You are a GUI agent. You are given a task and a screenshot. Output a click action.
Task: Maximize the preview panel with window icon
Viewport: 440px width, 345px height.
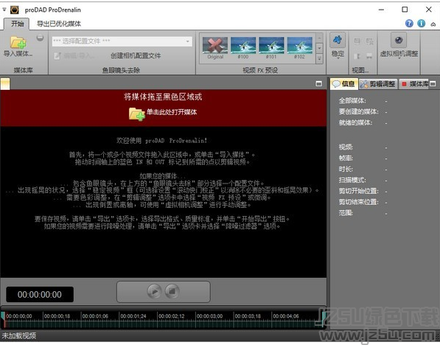(x=318, y=83)
